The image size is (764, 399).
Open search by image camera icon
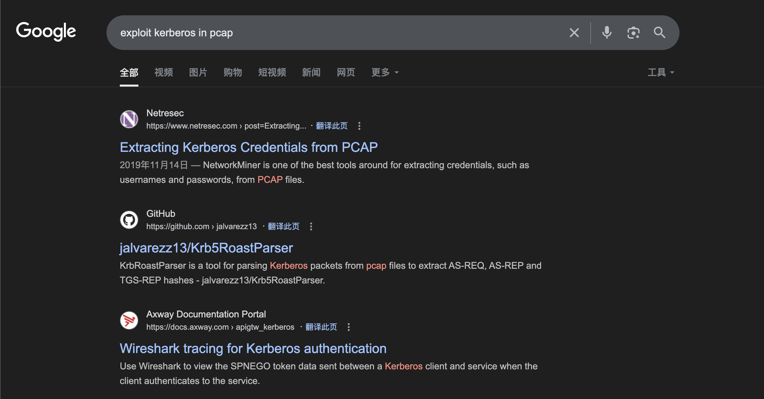click(633, 33)
